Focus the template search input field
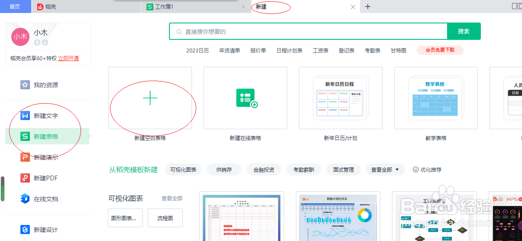The width and height of the screenshot is (522, 241). [308, 31]
